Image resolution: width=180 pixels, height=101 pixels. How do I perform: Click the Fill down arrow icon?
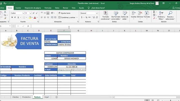tap(154, 15)
